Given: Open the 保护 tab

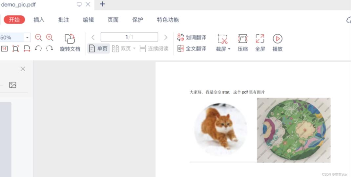Looking at the screenshot, I should 137,20.
